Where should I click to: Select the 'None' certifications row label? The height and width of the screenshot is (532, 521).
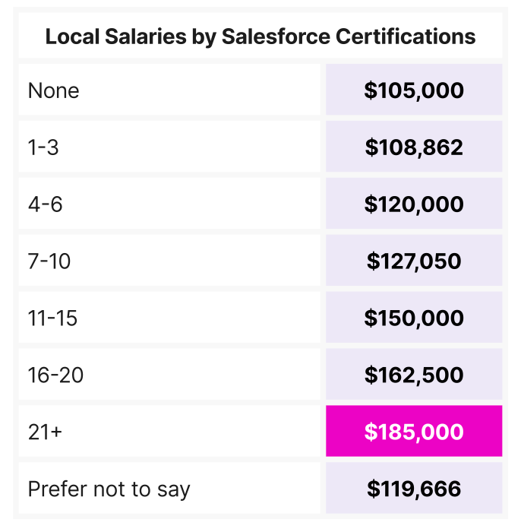[53, 90]
